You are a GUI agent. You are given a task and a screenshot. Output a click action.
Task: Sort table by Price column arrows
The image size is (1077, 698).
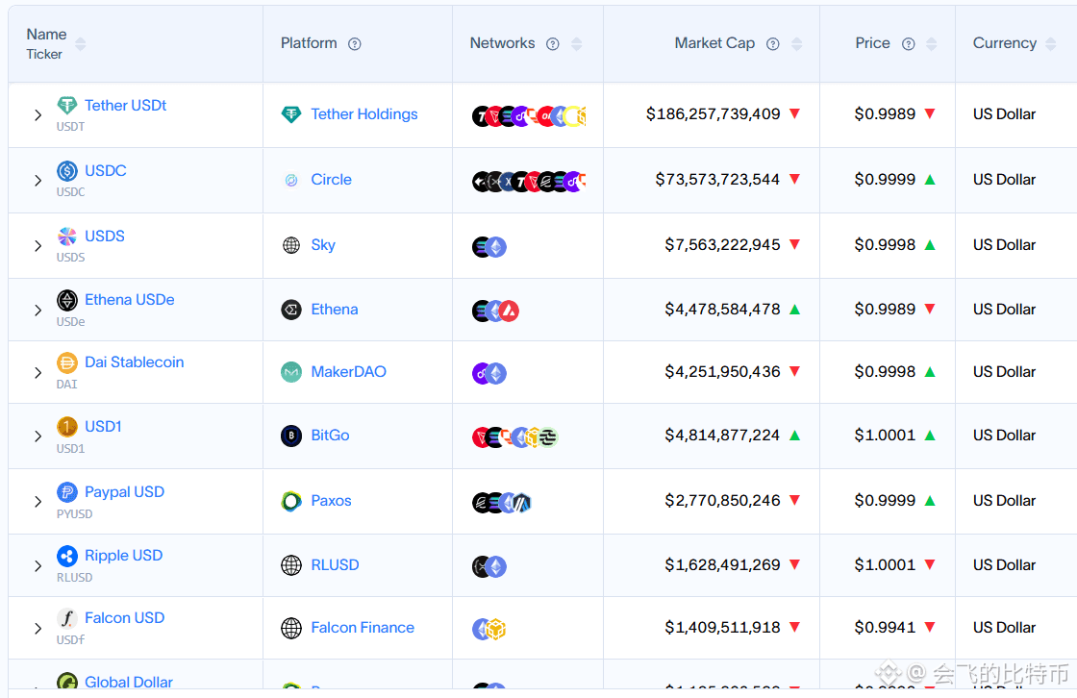pos(932,44)
